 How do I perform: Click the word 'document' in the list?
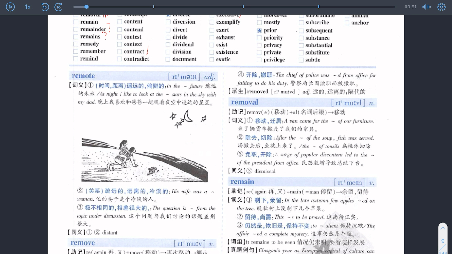[x=184, y=59]
